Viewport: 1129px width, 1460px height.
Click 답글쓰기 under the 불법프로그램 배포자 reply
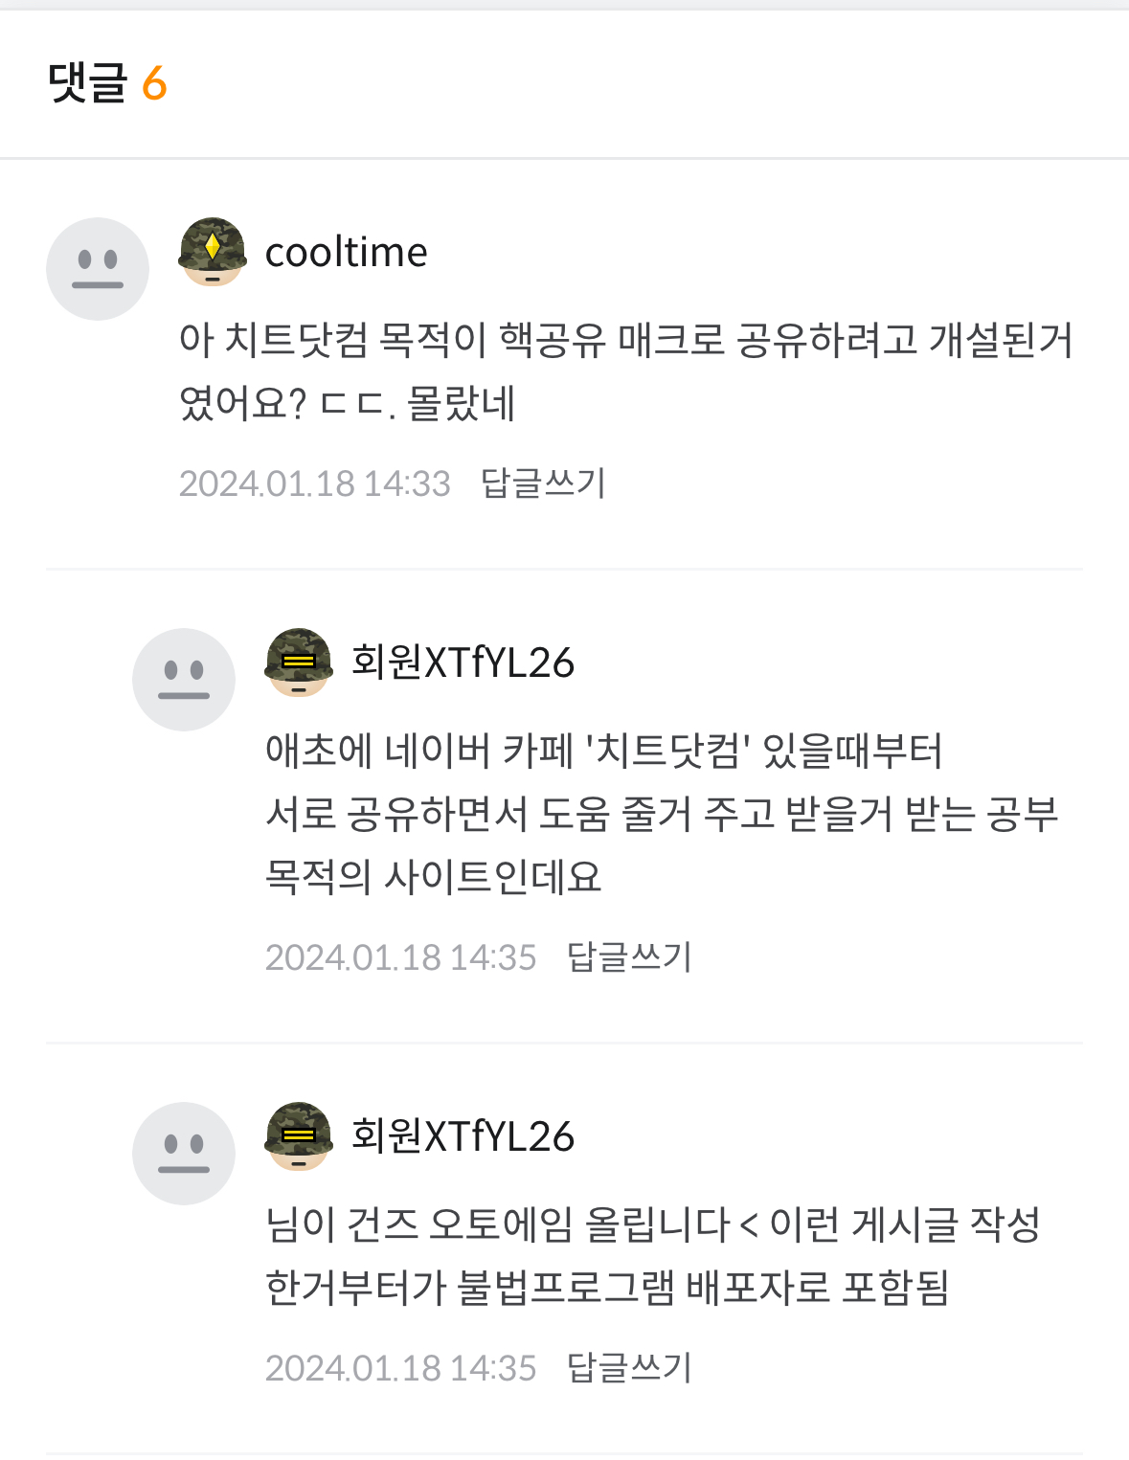click(629, 1368)
